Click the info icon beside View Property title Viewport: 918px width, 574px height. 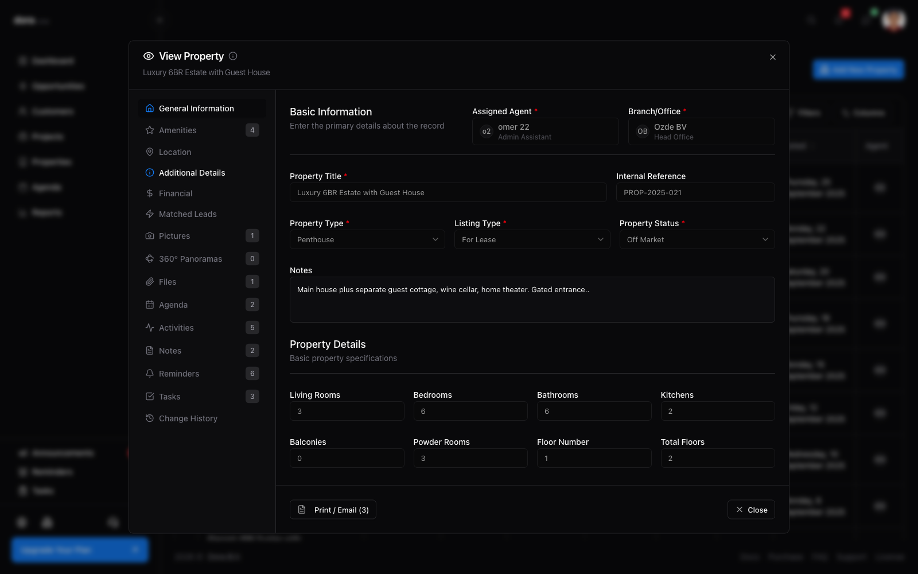233,56
